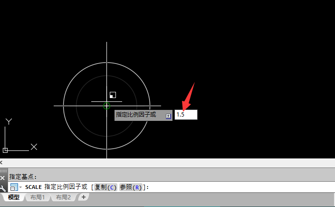Open the dynamic input options dropdown icon
335x207 pixels.
coord(168,116)
